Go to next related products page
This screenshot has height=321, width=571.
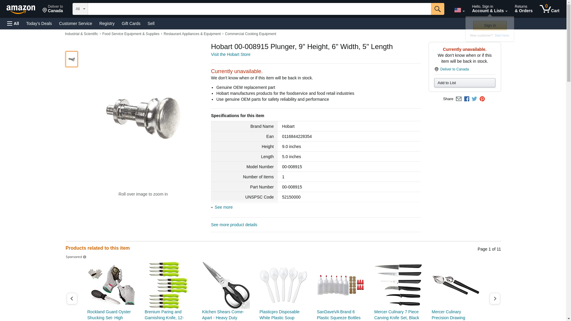(x=495, y=298)
